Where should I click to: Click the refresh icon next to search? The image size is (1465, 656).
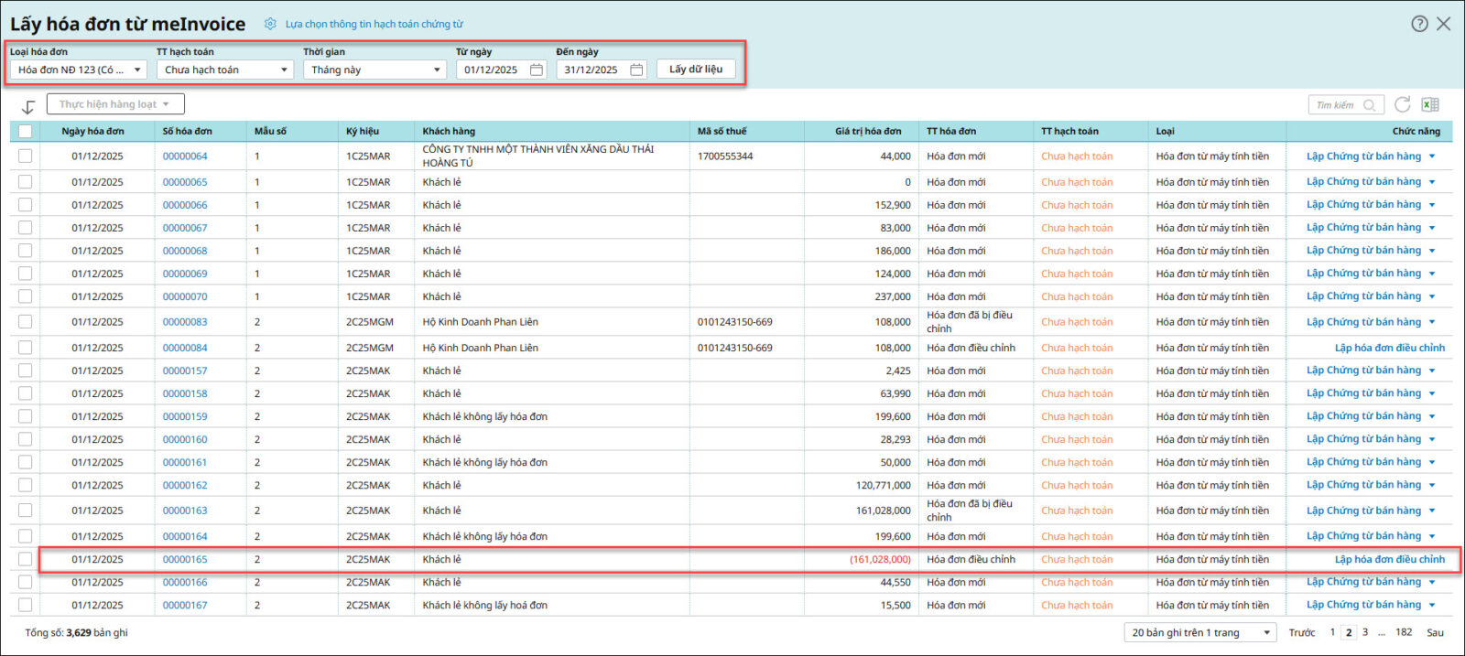1402,104
